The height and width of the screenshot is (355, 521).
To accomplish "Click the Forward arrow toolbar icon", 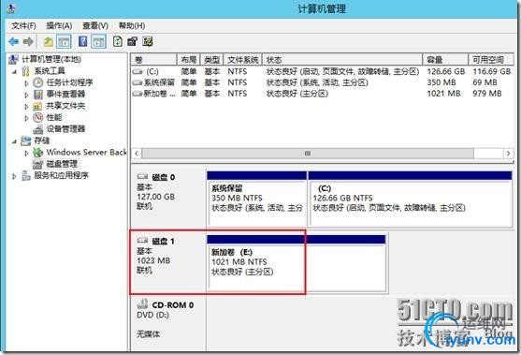I will point(28,41).
